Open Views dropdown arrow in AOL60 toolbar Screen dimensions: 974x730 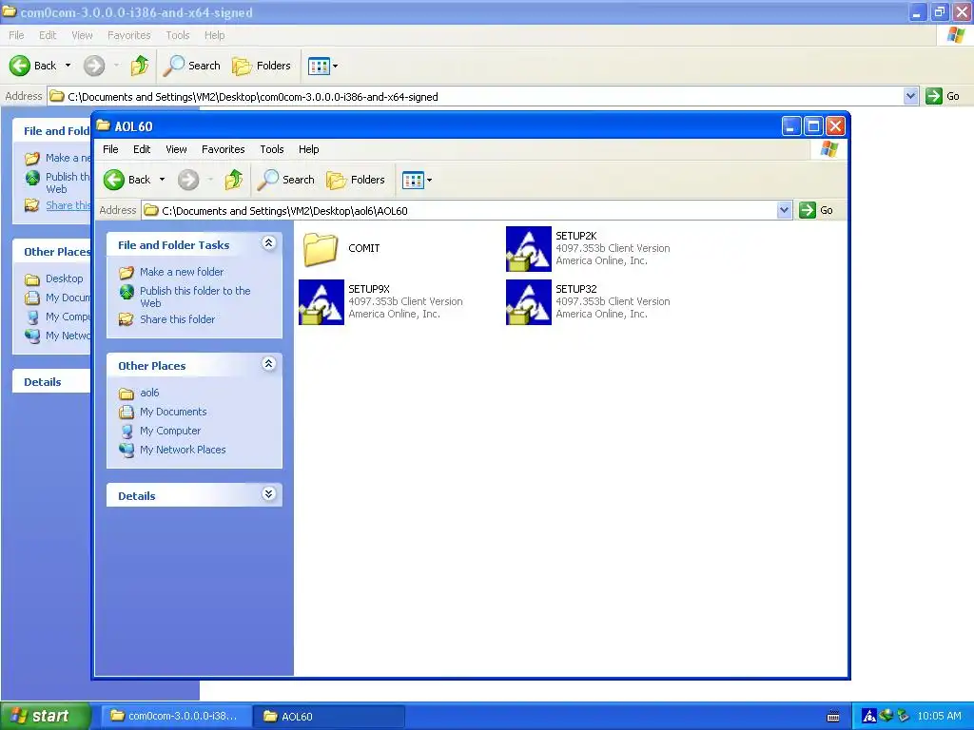(x=429, y=180)
